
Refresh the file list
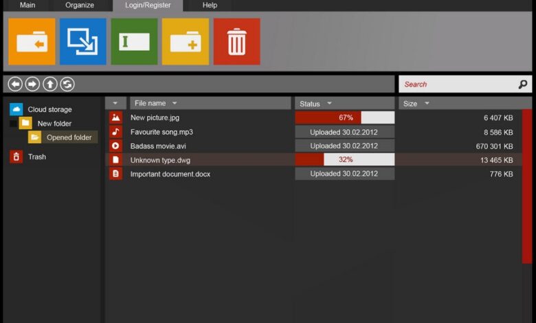67,84
